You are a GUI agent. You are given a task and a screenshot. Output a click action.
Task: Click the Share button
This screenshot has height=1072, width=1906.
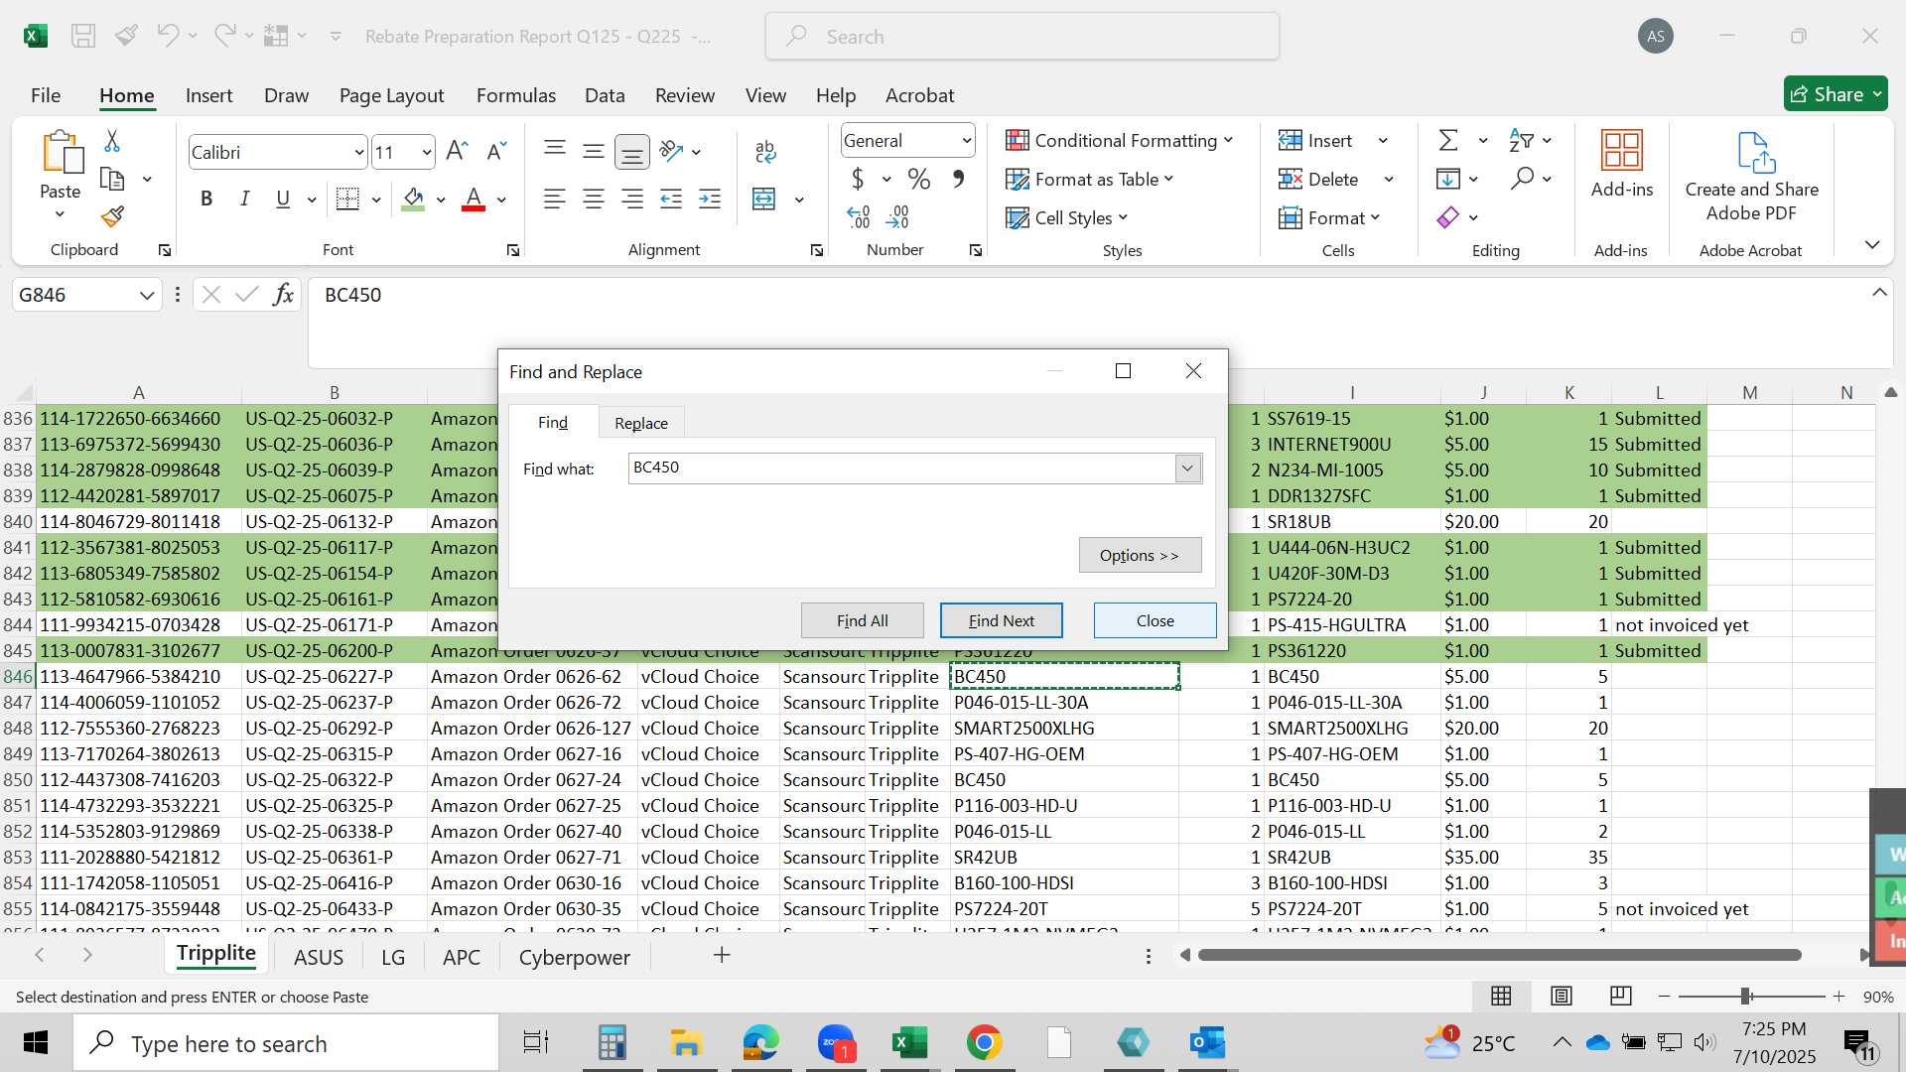coord(1836,94)
